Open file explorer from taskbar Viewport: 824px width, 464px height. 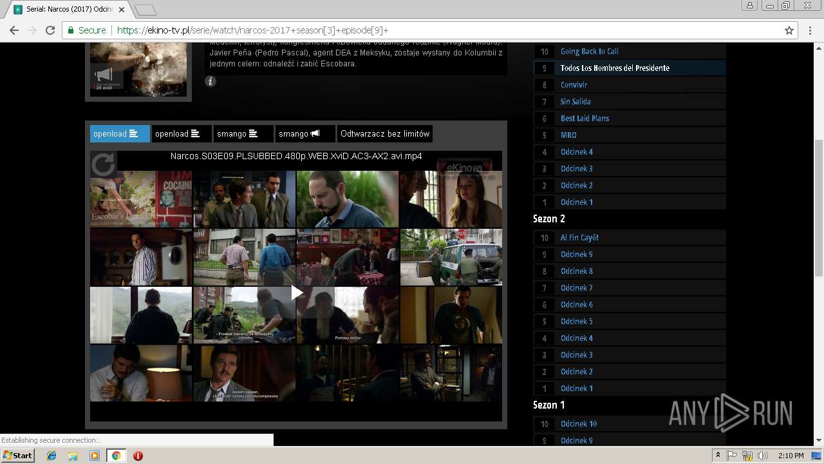point(73,456)
